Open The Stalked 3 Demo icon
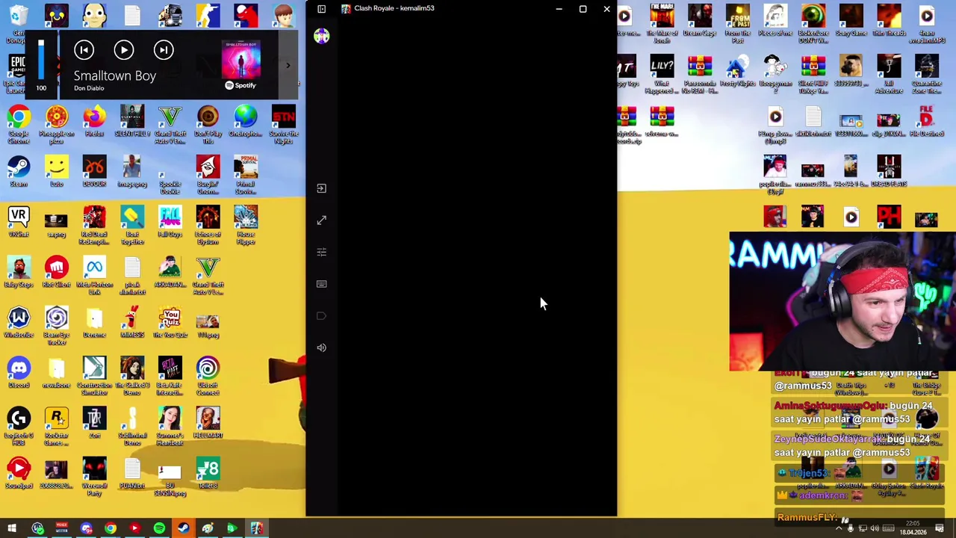This screenshot has height=538, width=956. [x=132, y=376]
